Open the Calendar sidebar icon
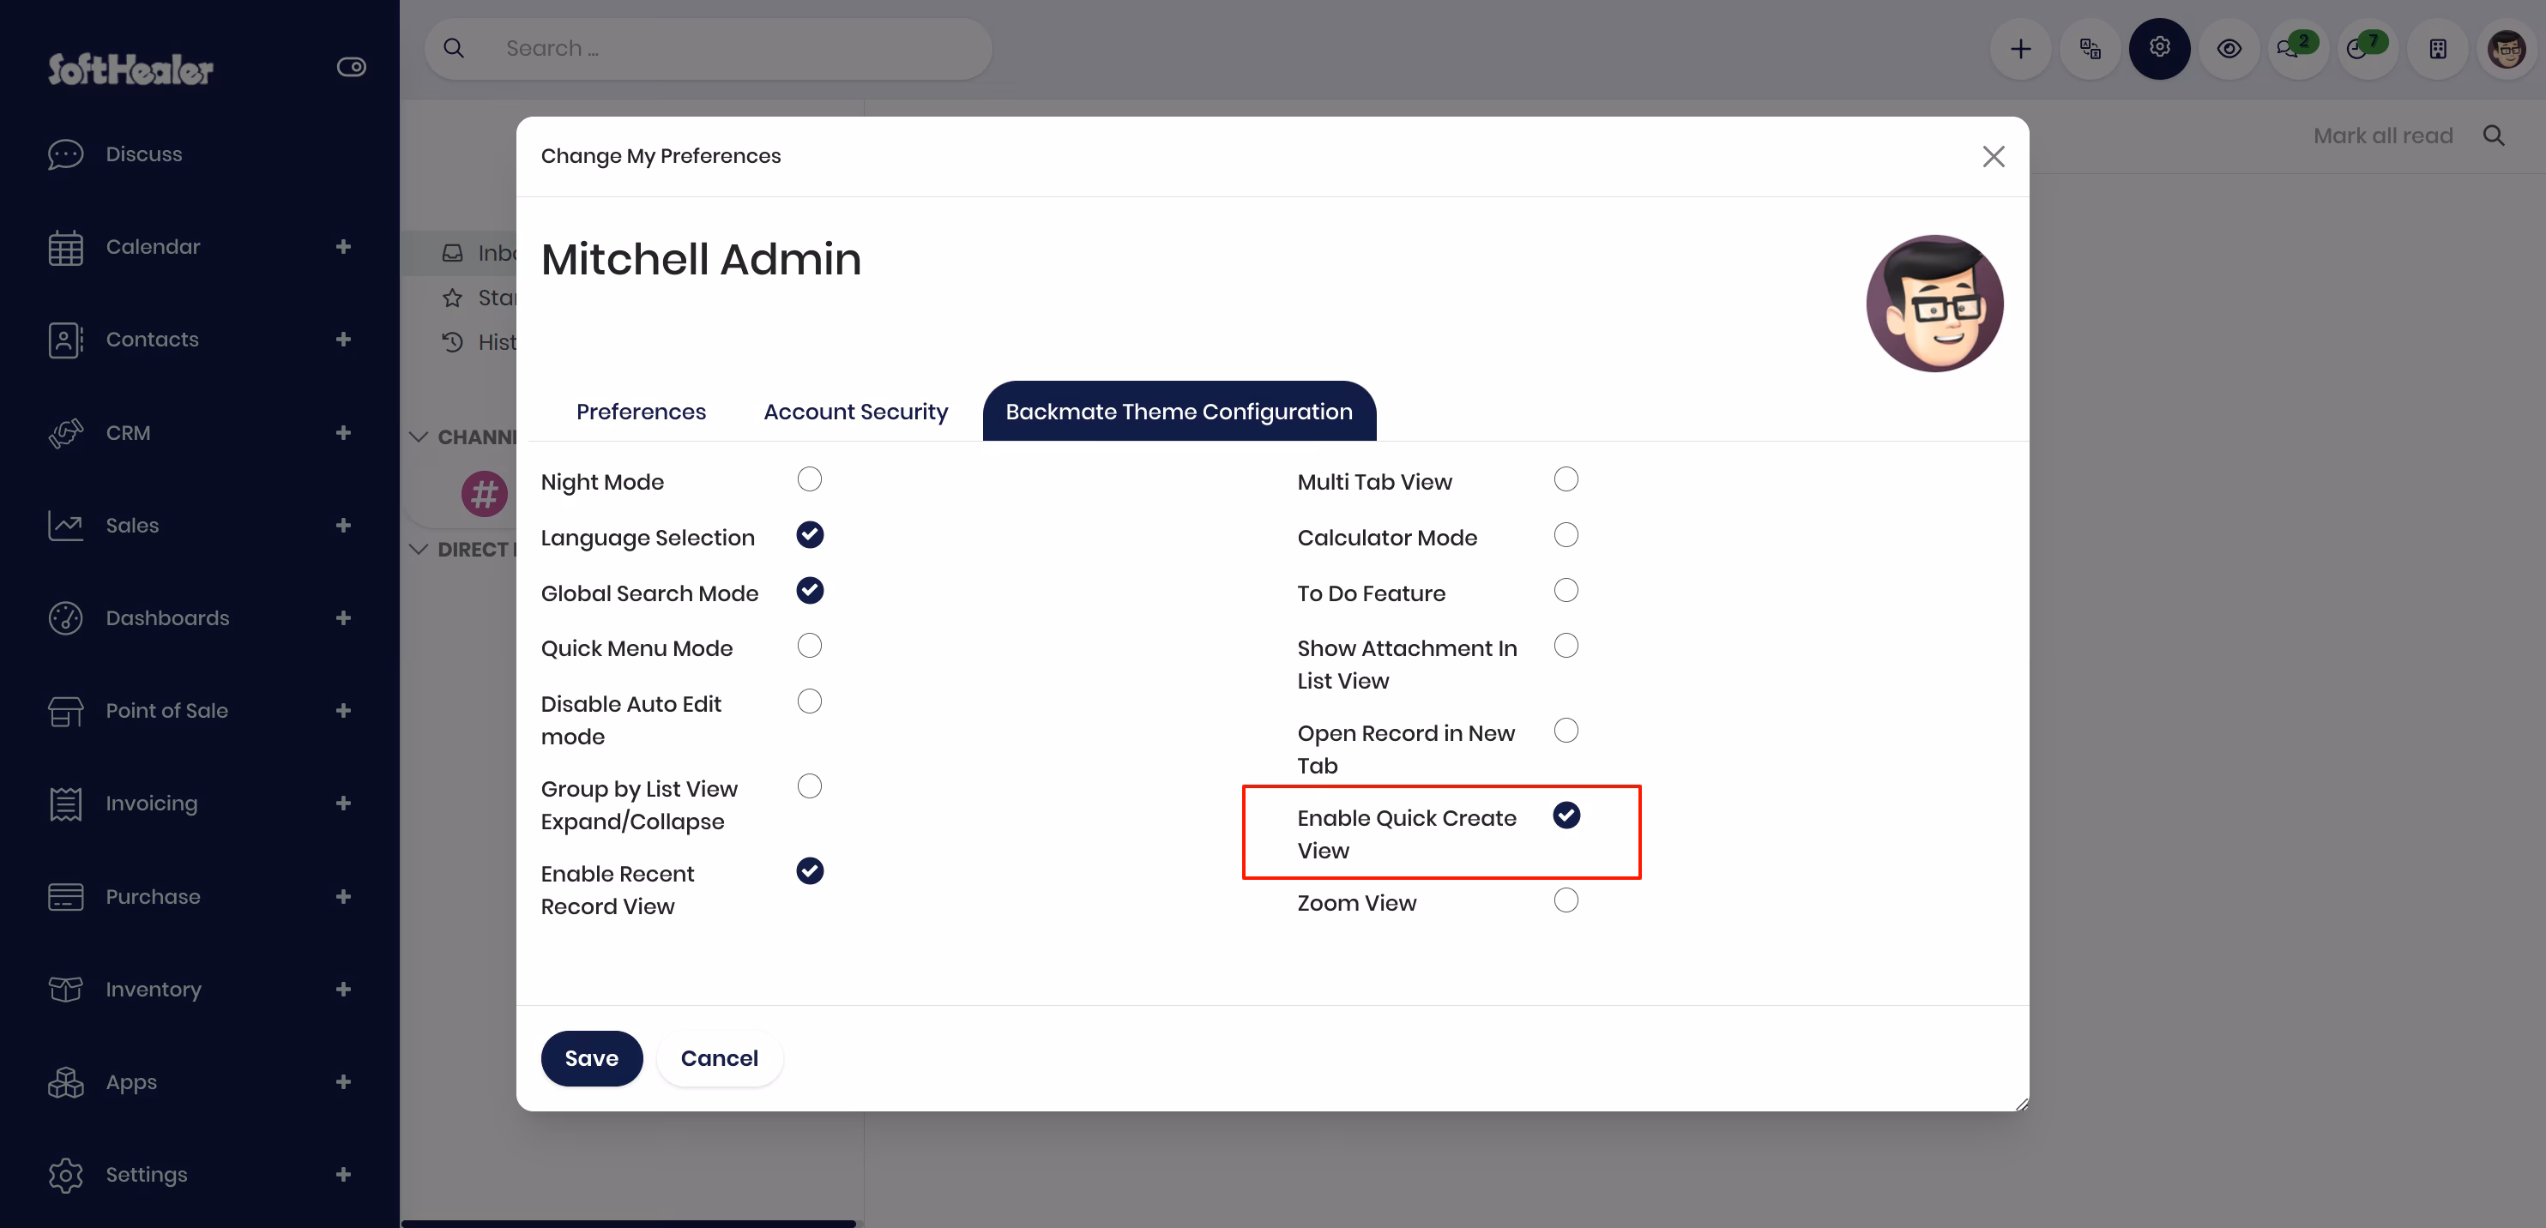 click(x=65, y=247)
